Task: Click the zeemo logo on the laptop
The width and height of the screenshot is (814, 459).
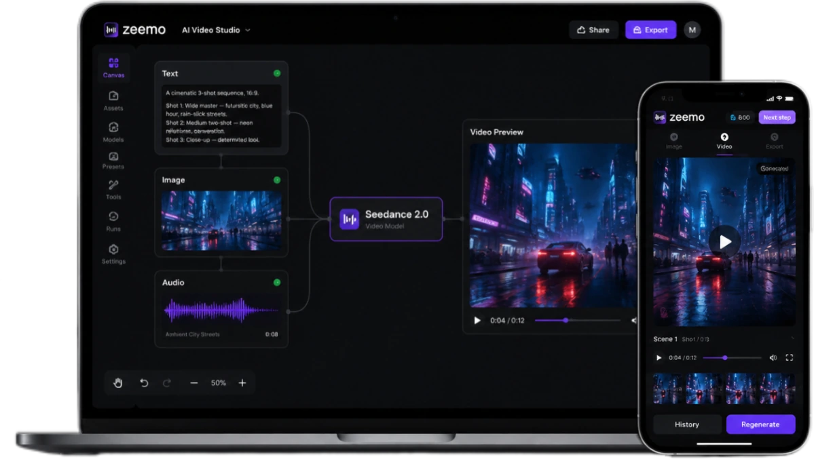Action: [134, 30]
